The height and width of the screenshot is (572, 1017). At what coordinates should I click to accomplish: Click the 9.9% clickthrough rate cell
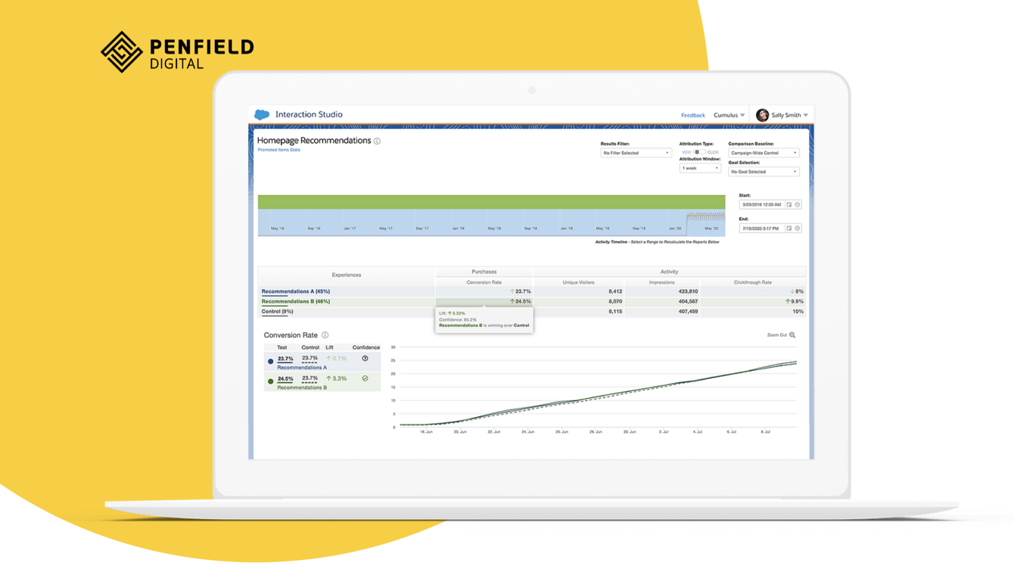click(x=752, y=301)
